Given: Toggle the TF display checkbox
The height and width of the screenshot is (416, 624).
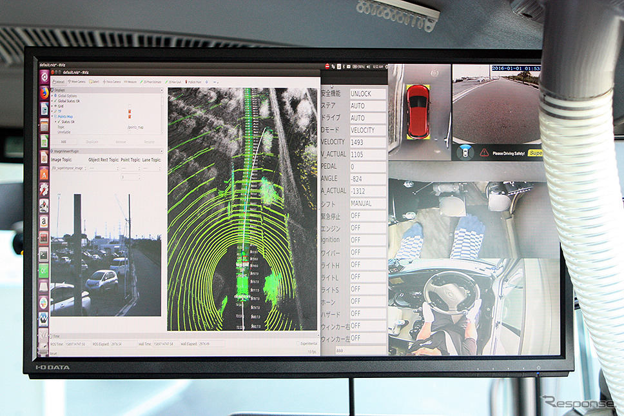Looking at the screenshot, I should click(130, 112).
